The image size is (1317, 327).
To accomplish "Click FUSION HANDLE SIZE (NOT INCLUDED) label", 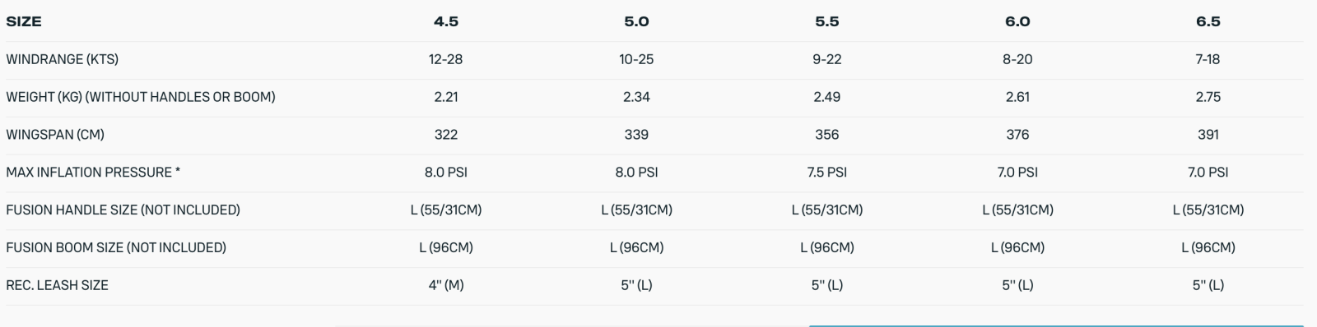I will pyautogui.click(x=123, y=210).
